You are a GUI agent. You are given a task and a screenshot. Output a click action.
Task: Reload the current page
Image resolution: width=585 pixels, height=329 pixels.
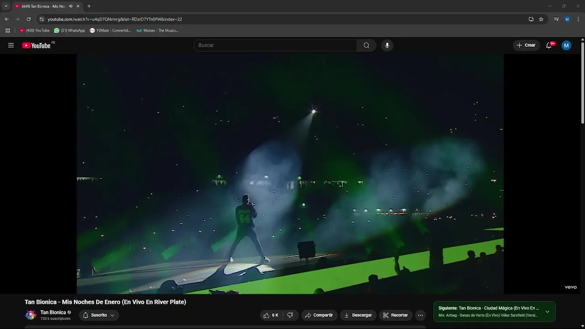tap(28, 19)
